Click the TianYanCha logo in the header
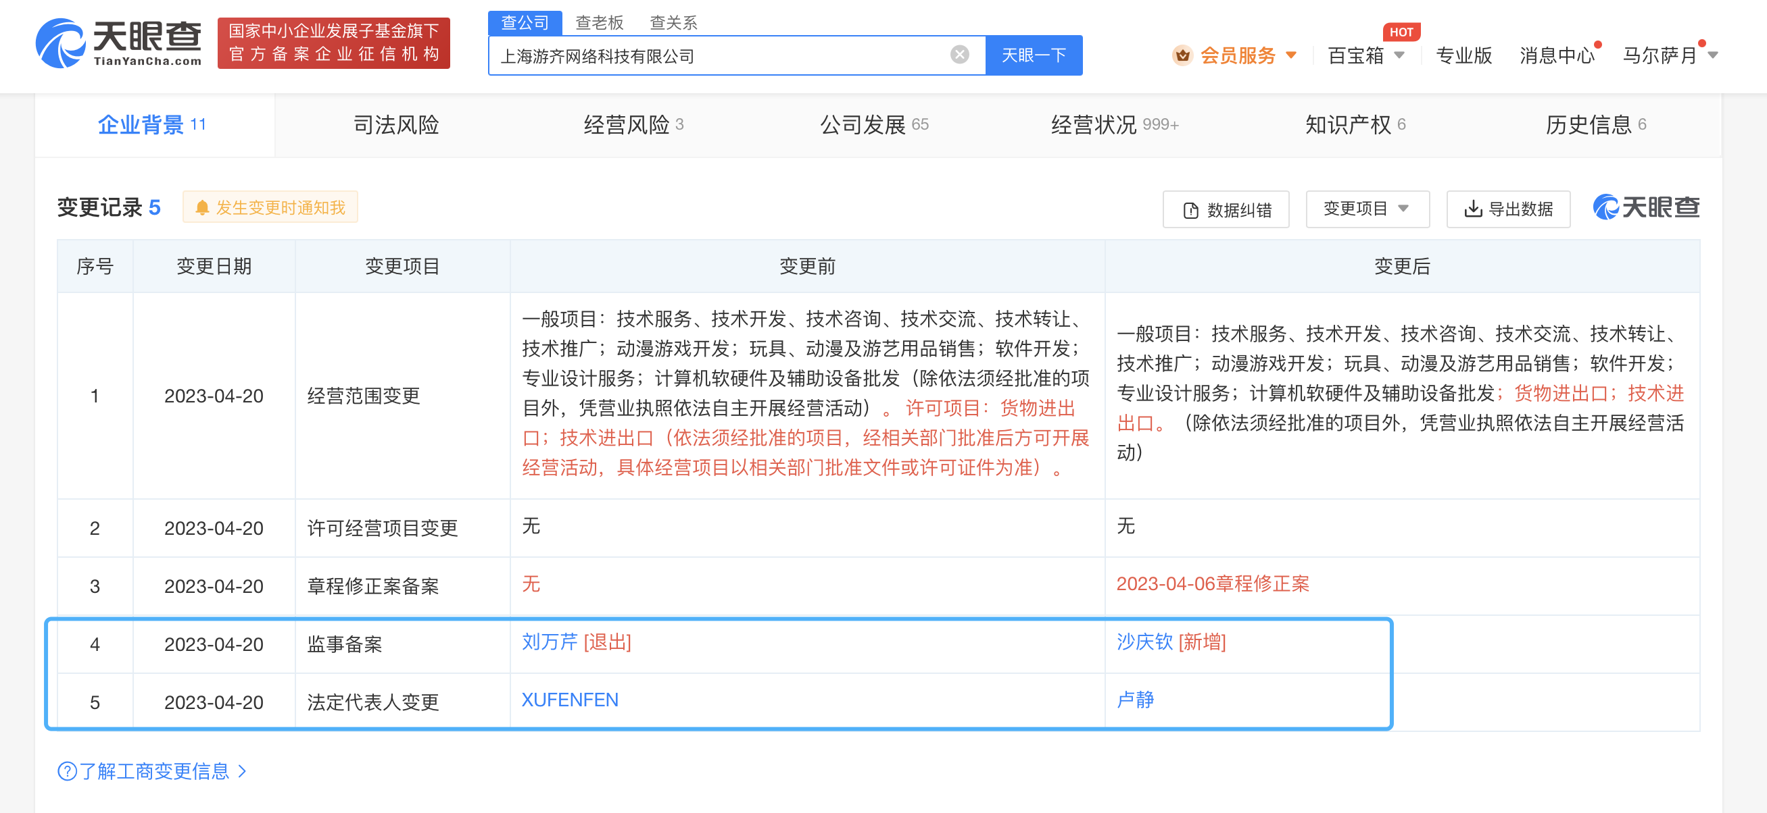Viewport: 1767px width, 813px height. pos(119,43)
